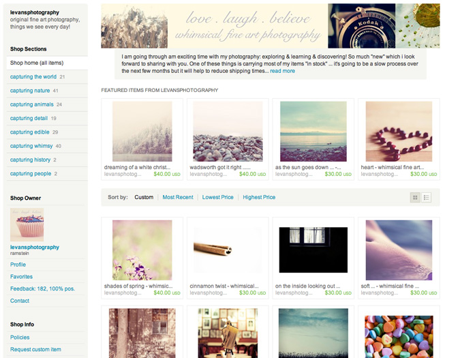This screenshot has width=460, height=358.
Task: Switch to list view icon
Action: [x=426, y=198]
